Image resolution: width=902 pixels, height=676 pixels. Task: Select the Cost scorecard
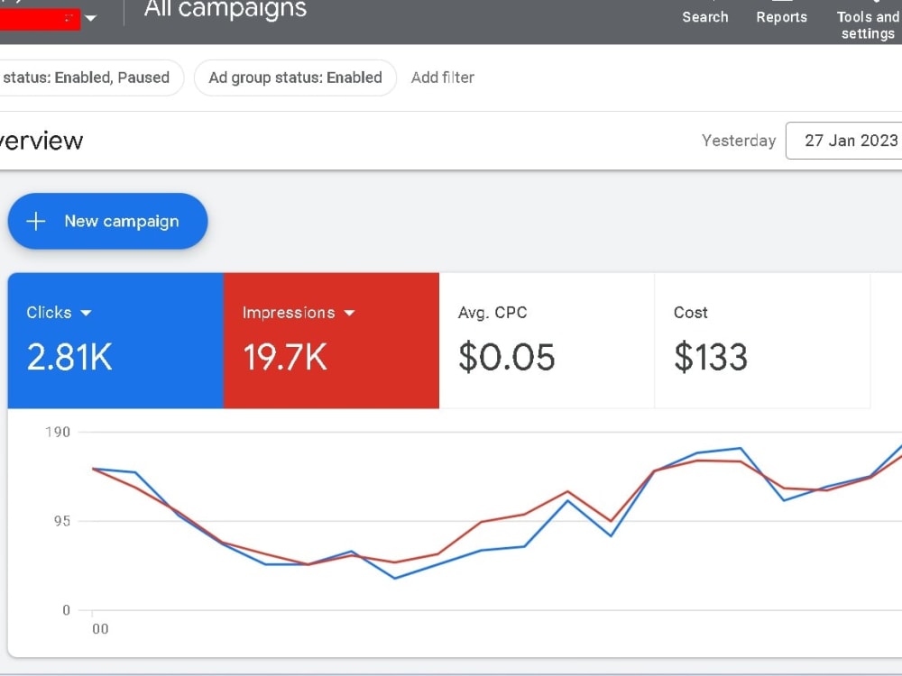click(x=762, y=341)
